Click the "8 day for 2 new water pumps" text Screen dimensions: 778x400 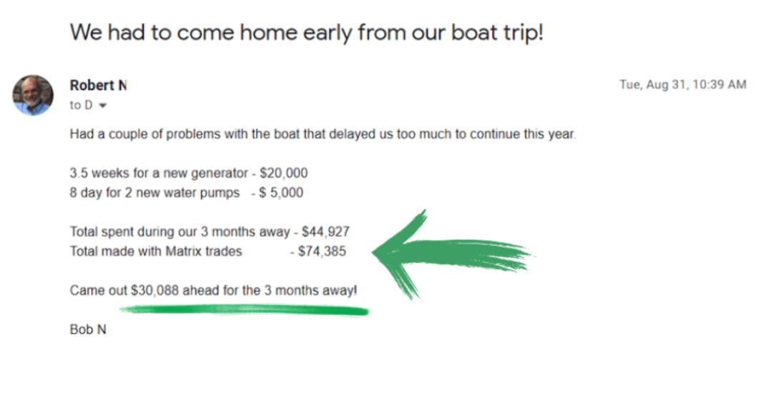[156, 192]
